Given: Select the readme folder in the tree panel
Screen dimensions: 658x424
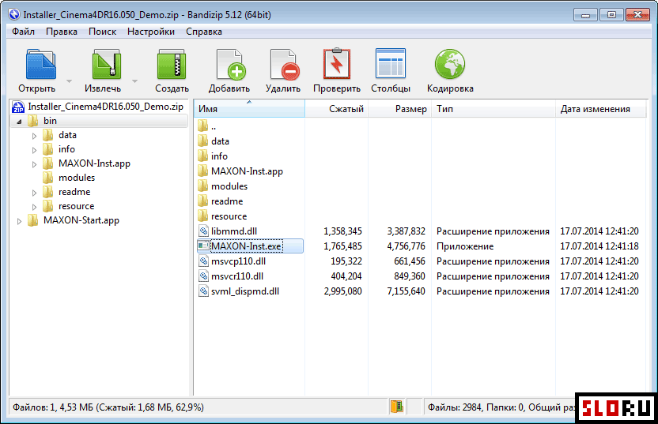Looking at the screenshot, I should 66,192.
